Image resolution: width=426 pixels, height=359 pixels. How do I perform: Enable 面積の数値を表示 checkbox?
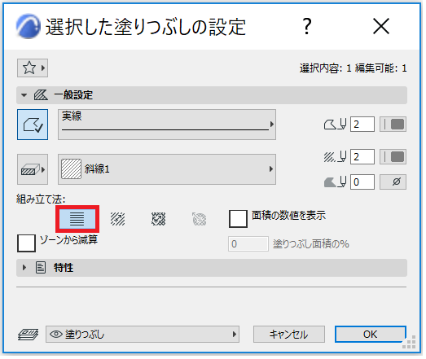click(238, 219)
